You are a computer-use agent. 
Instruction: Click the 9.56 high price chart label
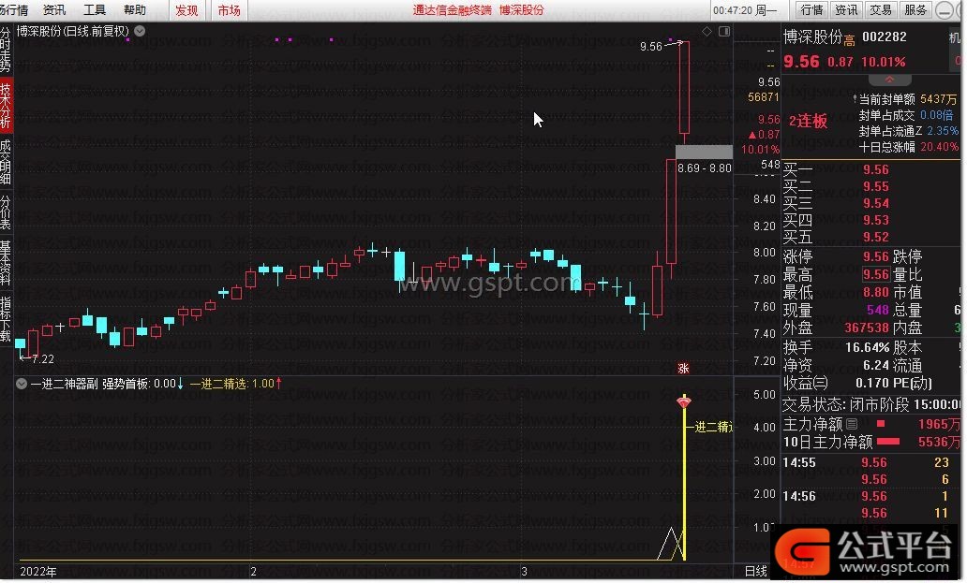point(650,46)
